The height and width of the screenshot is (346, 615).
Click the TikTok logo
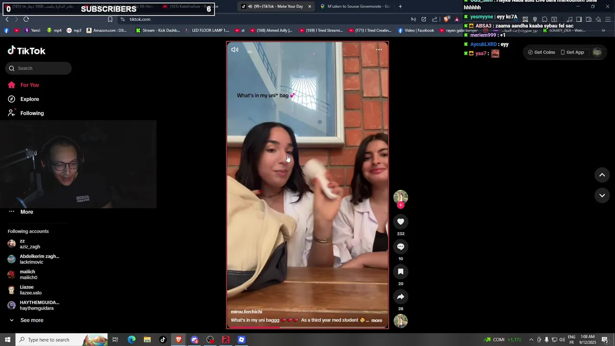(x=26, y=50)
